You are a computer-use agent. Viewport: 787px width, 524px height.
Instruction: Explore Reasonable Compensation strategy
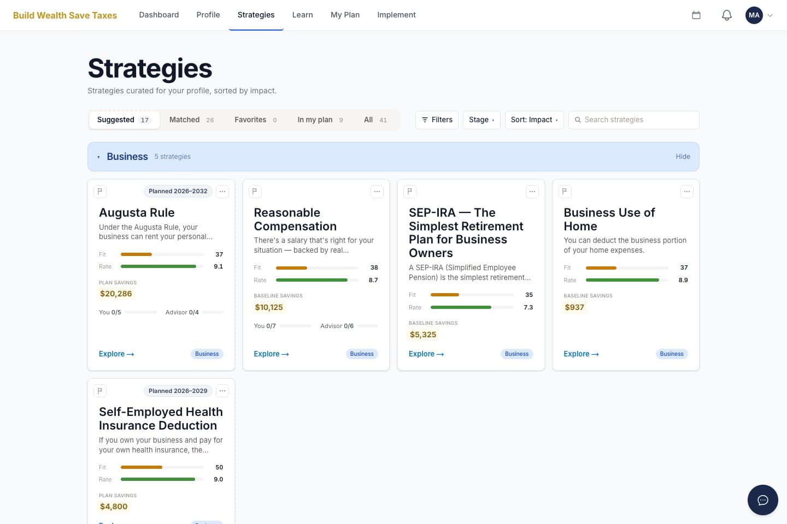[x=271, y=354]
